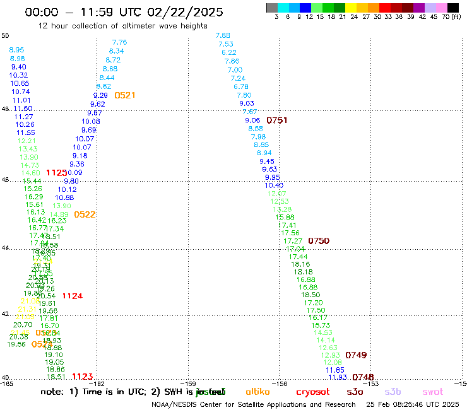Click the wave height value 10.40
The image size is (467, 410).
[274, 185]
